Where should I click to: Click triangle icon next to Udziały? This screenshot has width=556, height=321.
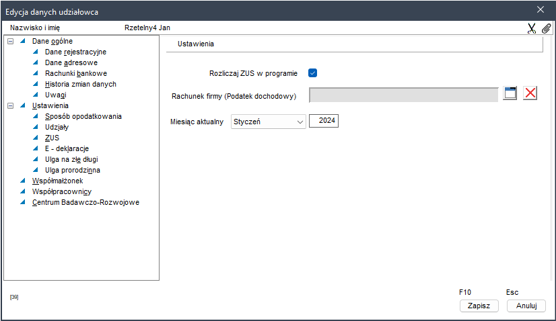pyautogui.click(x=36, y=127)
